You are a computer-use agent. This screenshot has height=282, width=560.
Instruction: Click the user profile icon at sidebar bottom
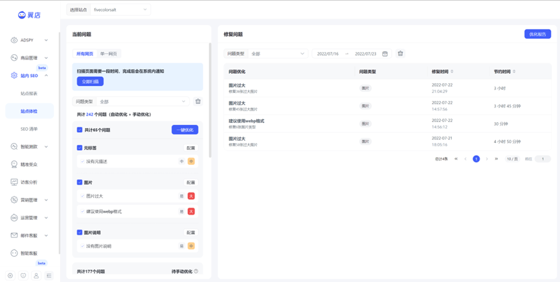coord(36,276)
